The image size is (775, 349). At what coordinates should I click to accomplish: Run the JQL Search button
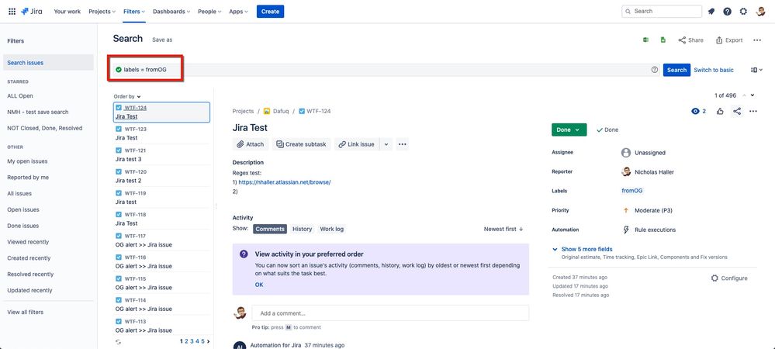click(676, 70)
